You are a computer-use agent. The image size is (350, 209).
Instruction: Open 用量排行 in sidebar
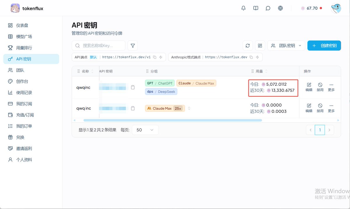pos(31,48)
